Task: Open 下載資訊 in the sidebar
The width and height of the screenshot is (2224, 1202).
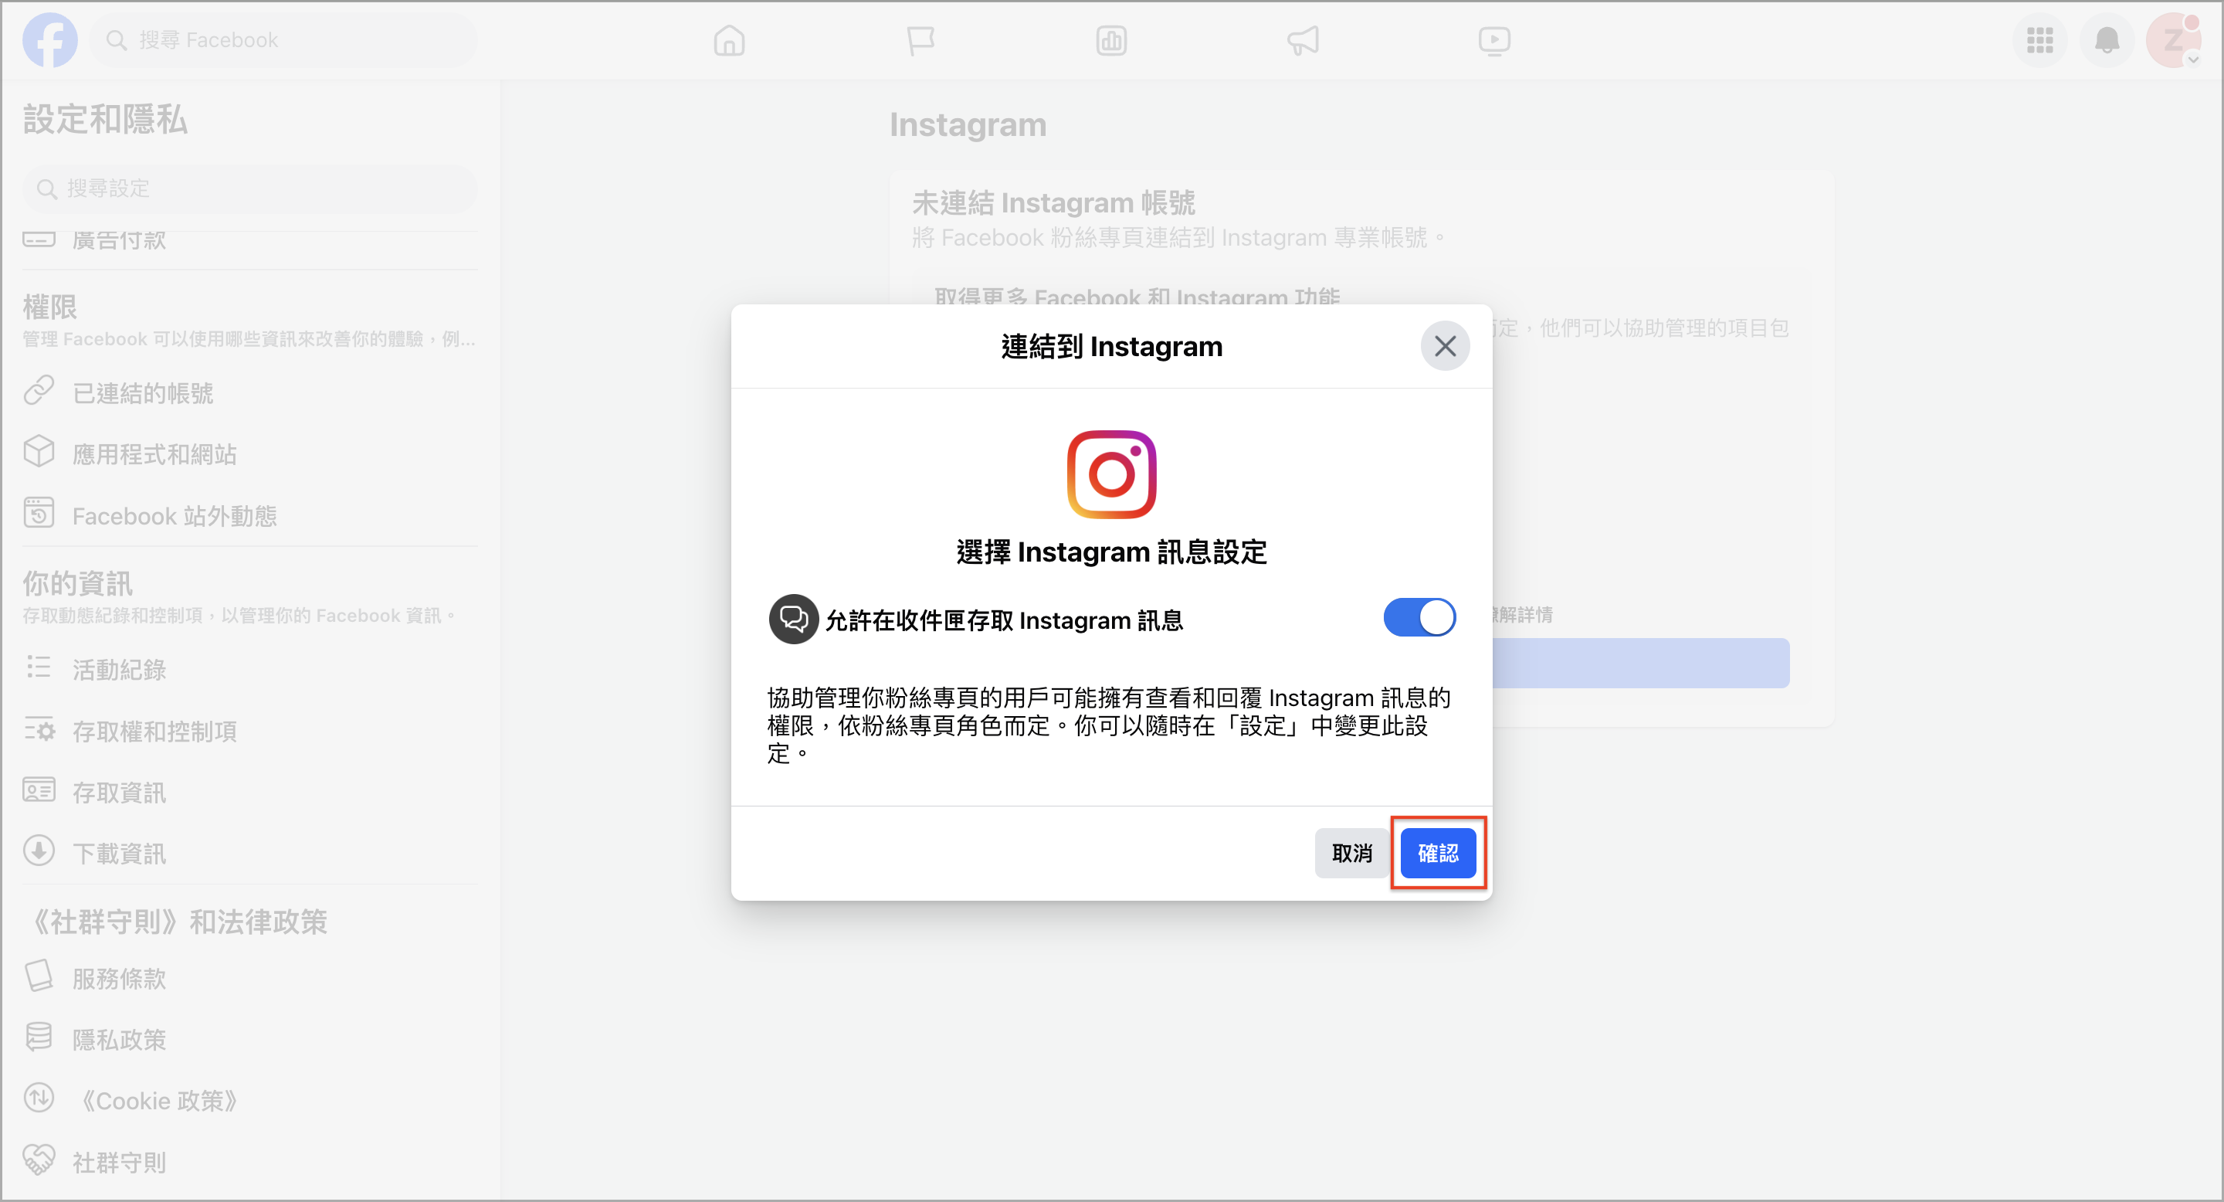Action: [x=249, y=854]
